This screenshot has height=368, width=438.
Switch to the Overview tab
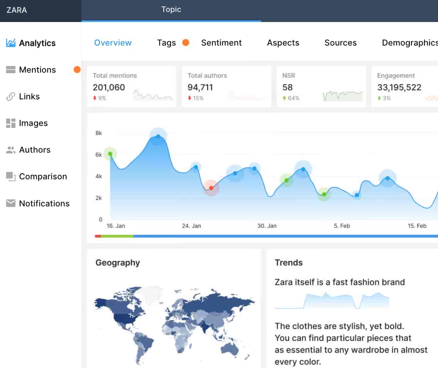[x=113, y=43]
